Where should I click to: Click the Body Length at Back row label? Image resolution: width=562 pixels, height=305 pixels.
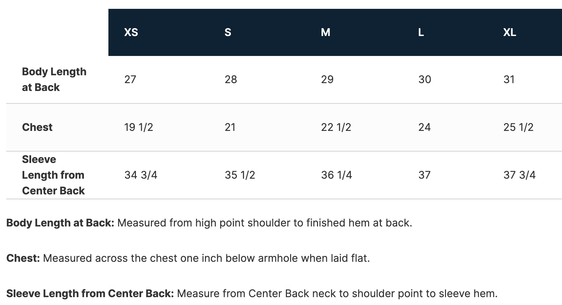point(54,79)
